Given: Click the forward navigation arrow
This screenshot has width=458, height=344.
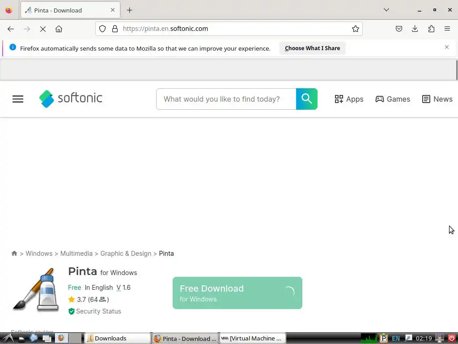Looking at the screenshot, I should 27,29.
